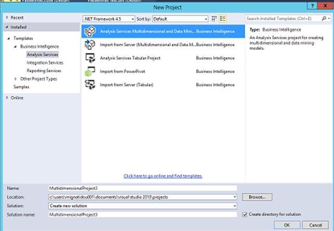This screenshot has height=231, width=334.
Task: Click Import from Server Multidimensional icon
Action: click(90, 45)
